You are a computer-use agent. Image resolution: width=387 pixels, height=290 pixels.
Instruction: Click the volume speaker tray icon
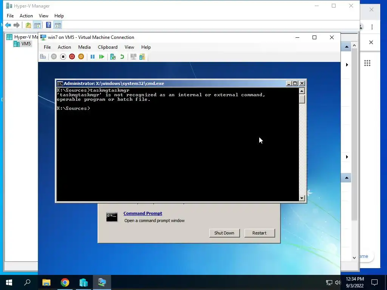click(337, 282)
